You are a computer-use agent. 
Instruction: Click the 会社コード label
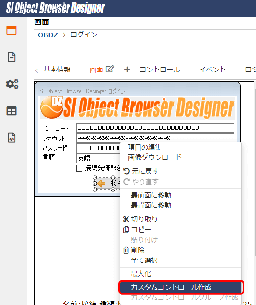coord(56,129)
